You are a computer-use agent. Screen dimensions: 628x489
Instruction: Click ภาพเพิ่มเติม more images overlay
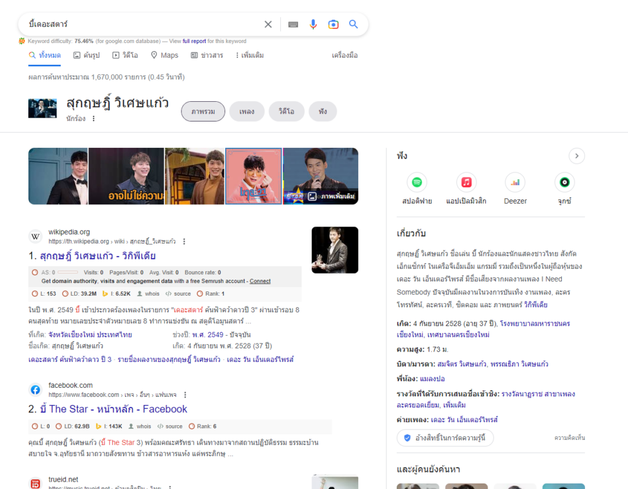click(x=331, y=196)
